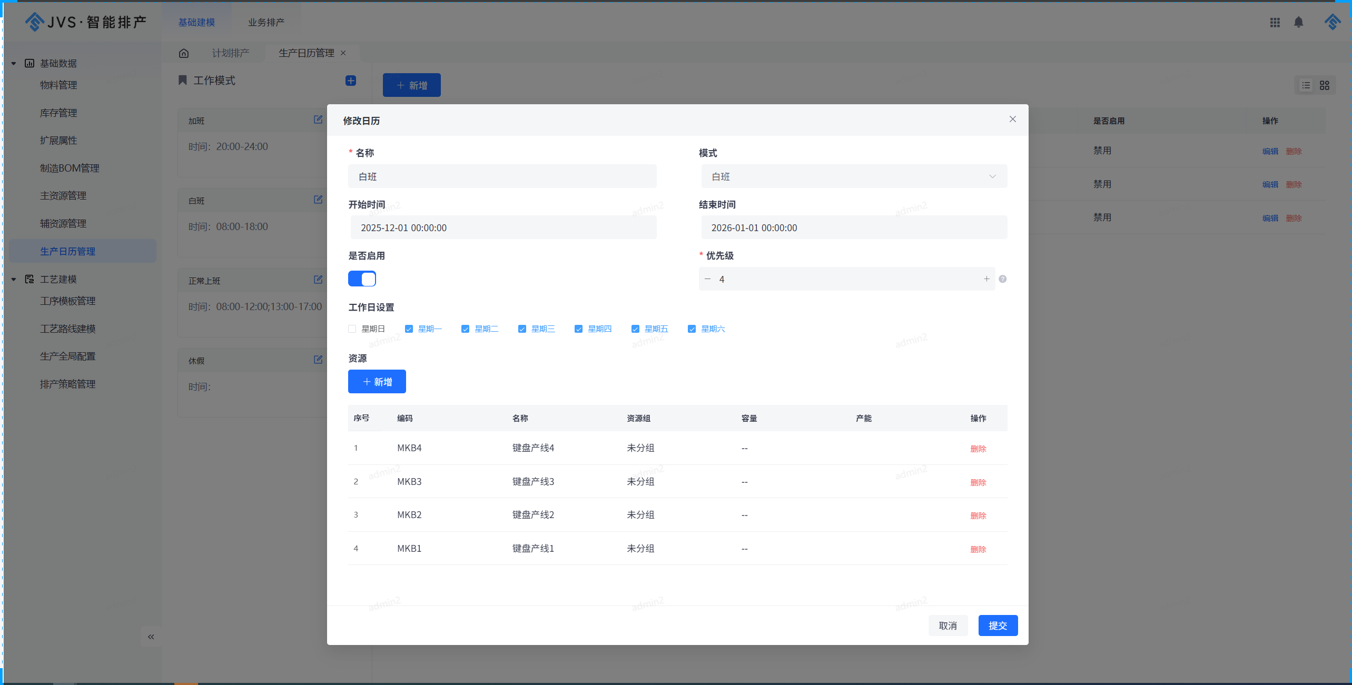The image size is (1352, 685).
Task: Edit the 加班 work mode
Action: pyautogui.click(x=318, y=120)
